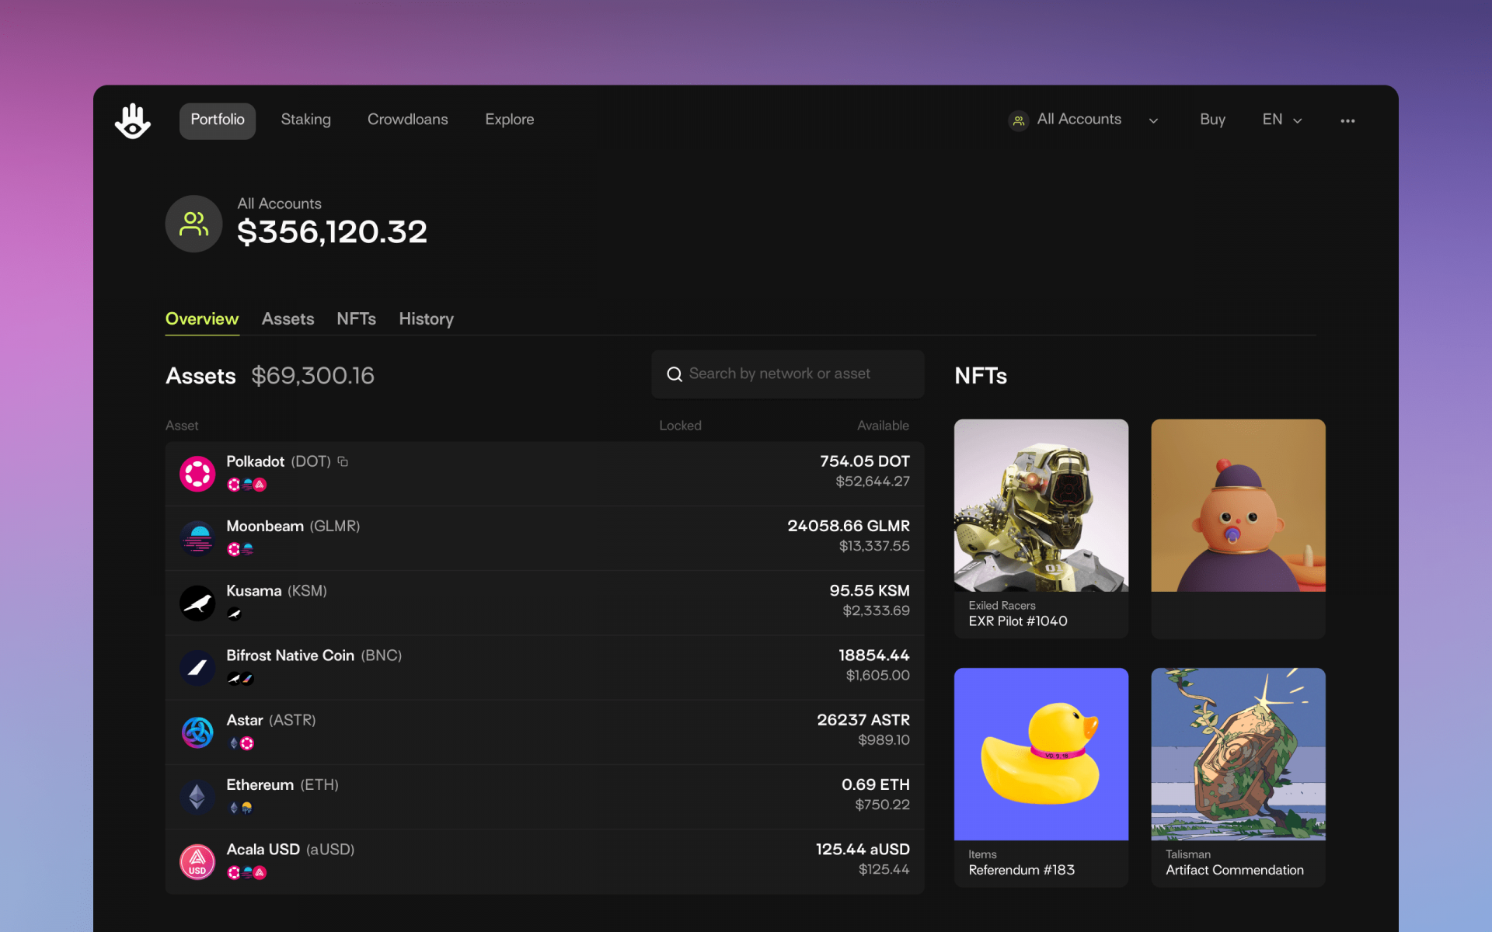Click the Ethereum diamond icon
The width and height of the screenshot is (1492, 932).
[197, 798]
